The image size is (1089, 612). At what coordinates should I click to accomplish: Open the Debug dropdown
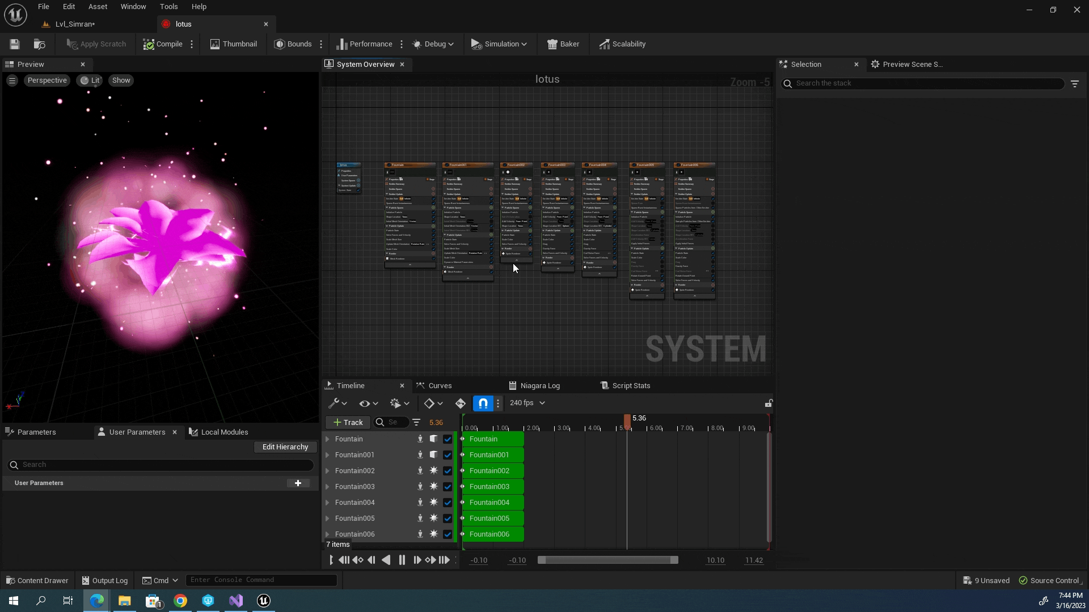click(x=433, y=44)
